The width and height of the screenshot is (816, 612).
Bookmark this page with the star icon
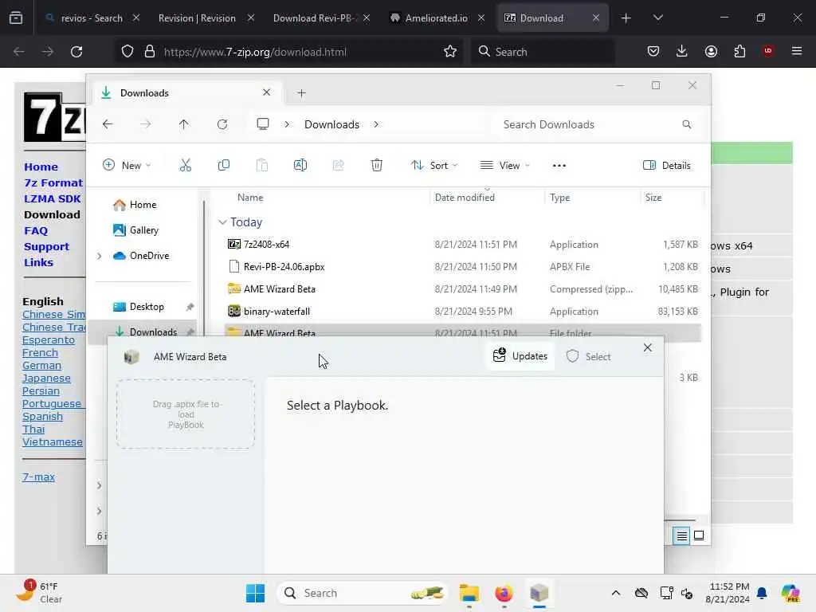point(450,52)
